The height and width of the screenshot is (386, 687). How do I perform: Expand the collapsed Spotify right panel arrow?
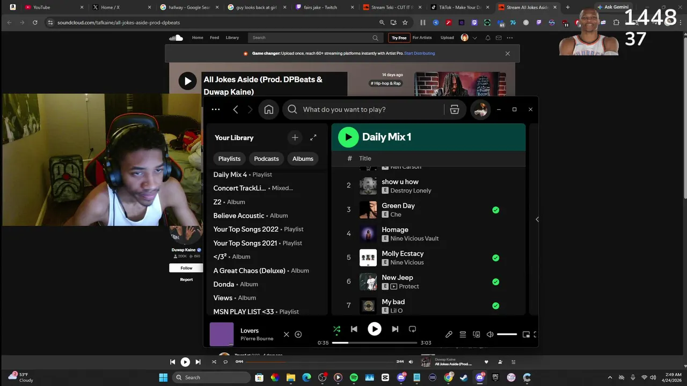[537, 219]
